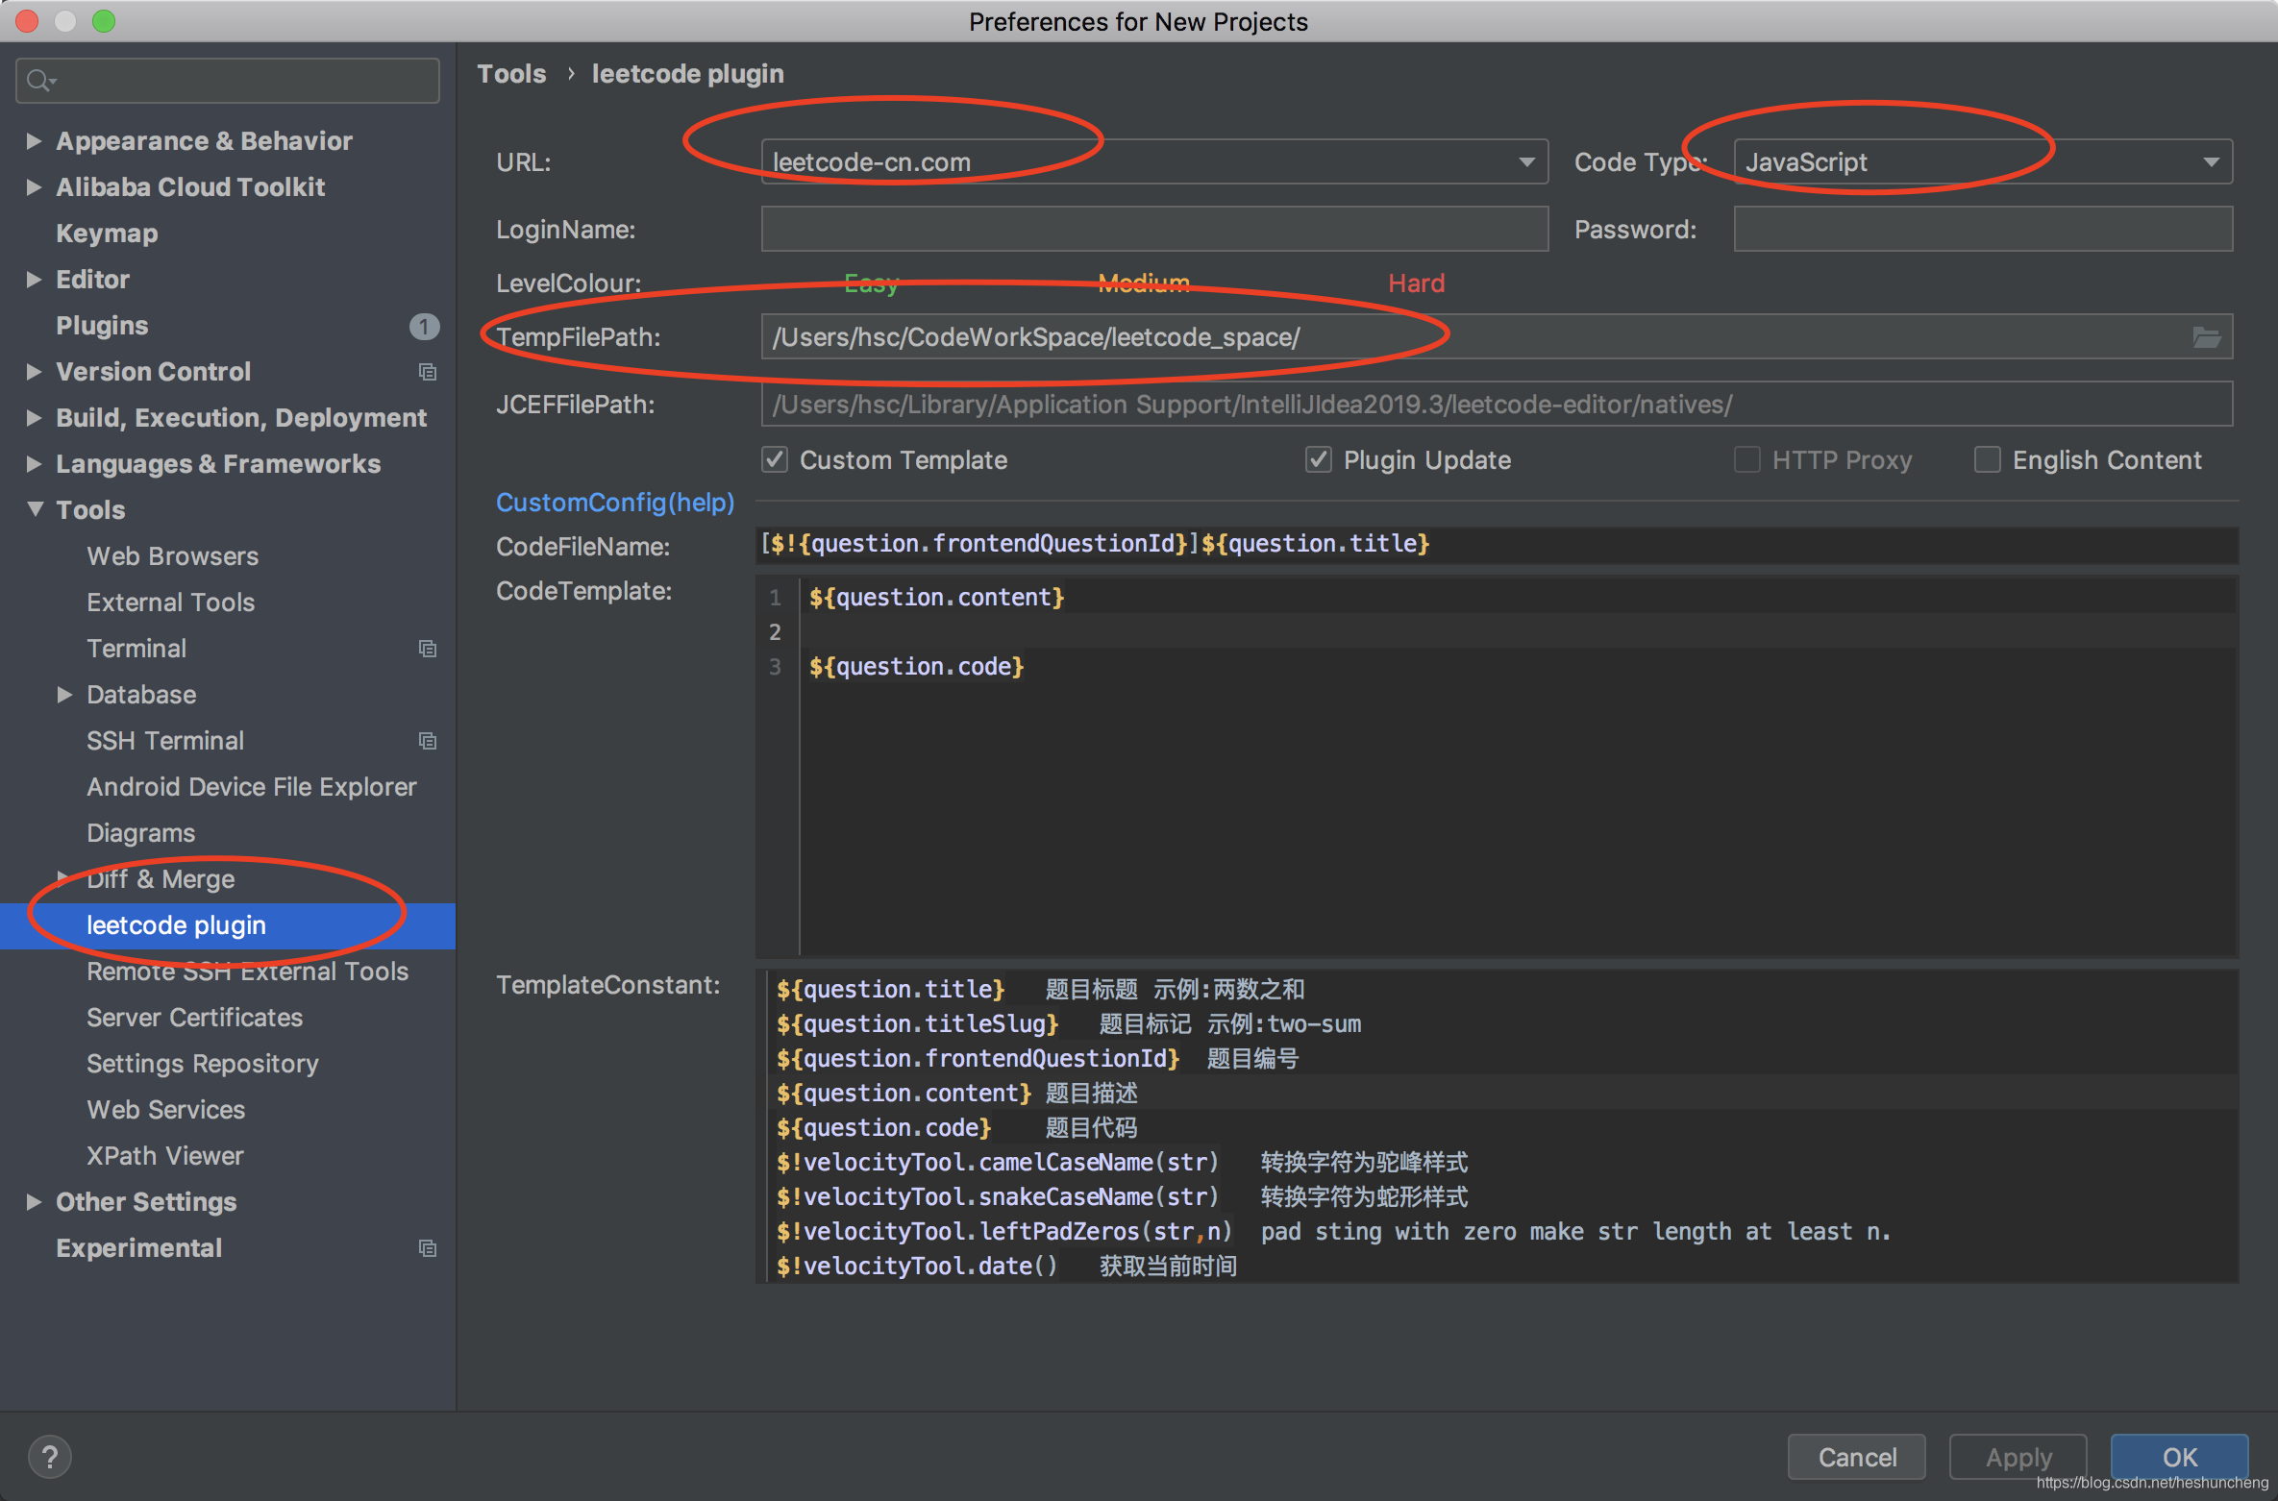This screenshot has width=2278, height=1501.
Task: Disable the Plugin Update checkbox
Action: click(x=1319, y=459)
